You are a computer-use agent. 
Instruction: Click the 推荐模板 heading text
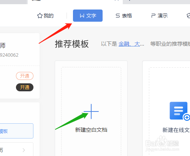click(72, 44)
